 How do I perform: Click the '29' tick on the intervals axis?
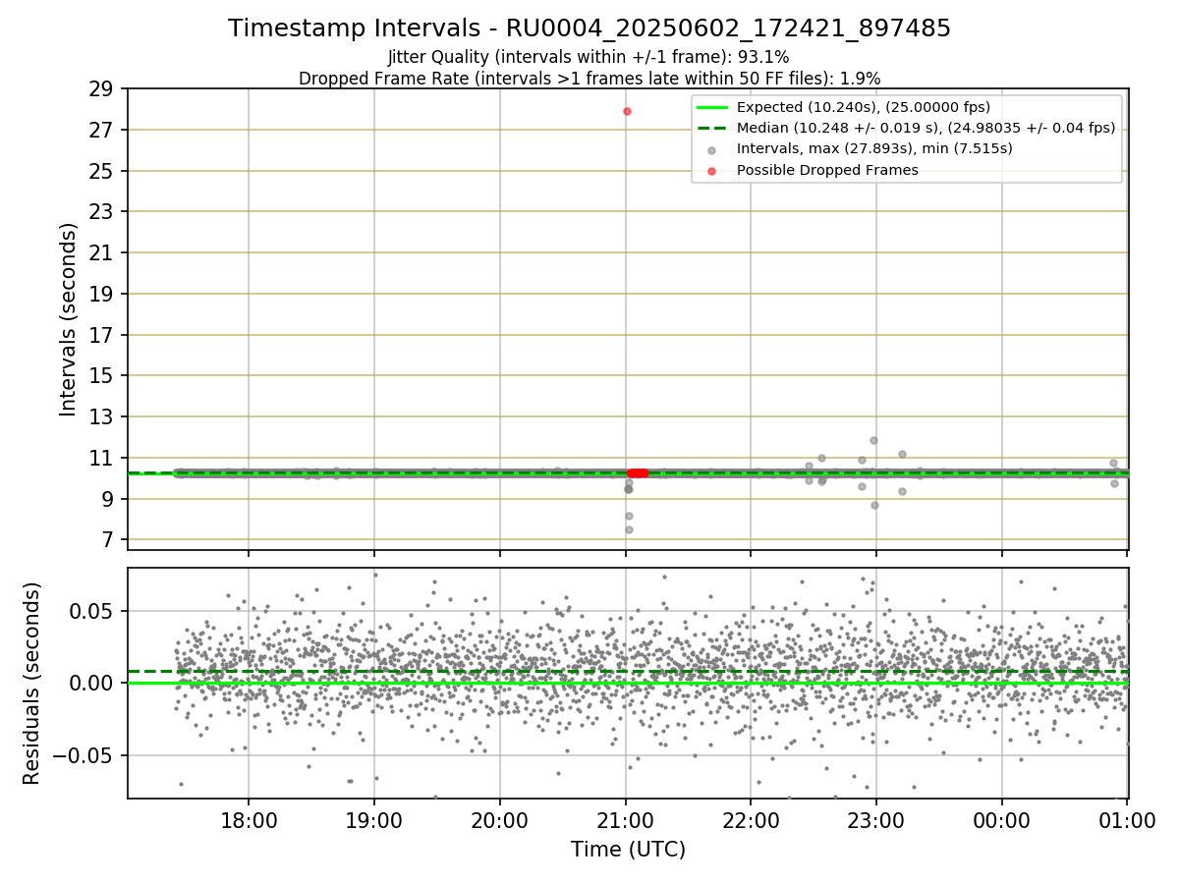coord(101,89)
